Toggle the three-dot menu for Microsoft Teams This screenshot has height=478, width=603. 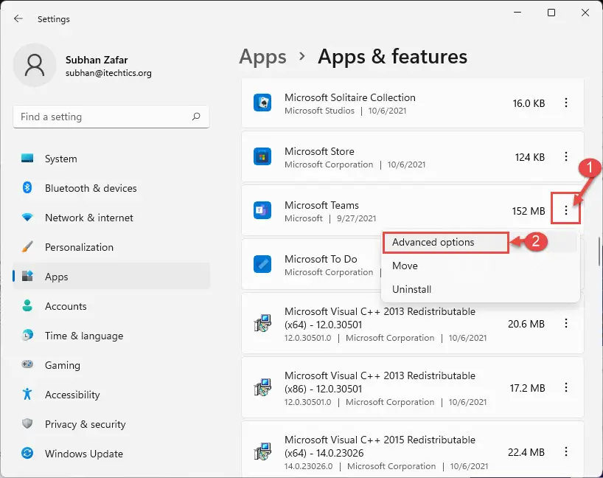click(565, 210)
